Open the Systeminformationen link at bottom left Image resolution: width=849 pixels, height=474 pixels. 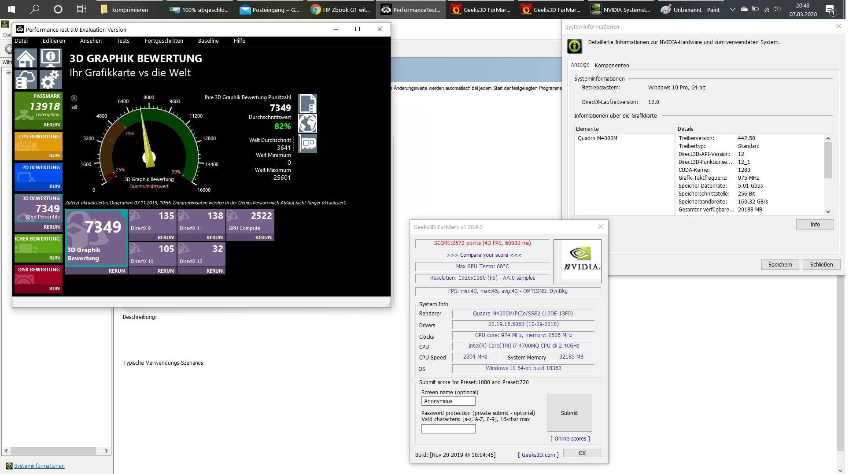click(x=39, y=467)
